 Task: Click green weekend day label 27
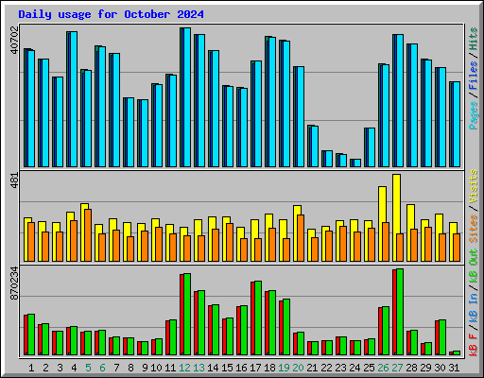397,368
